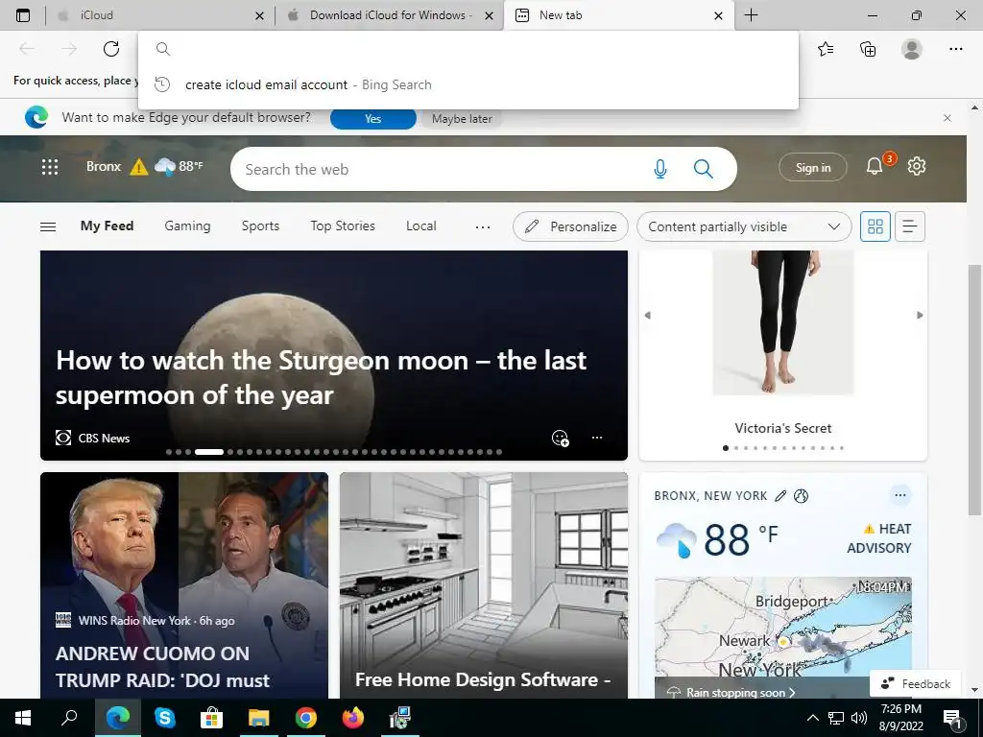The image size is (983, 737).
Task: Click globe icon on weather card
Action: point(801,496)
